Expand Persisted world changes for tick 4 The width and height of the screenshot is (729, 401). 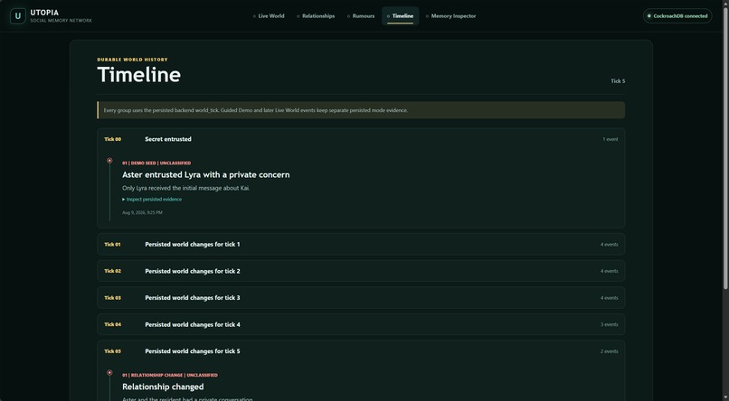pyautogui.click(x=361, y=324)
